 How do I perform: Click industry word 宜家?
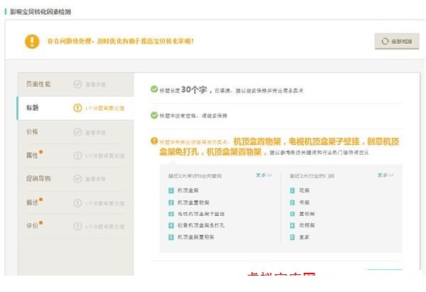point(305,237)
